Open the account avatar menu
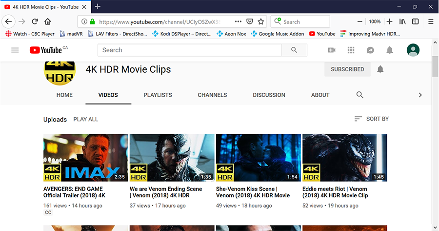This screenshot has width=439, height=231. 413,50
